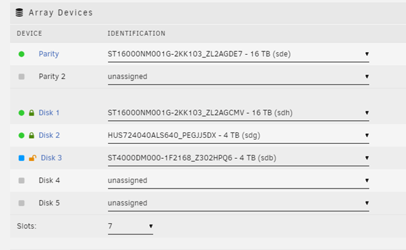Click the green padlock icon on Disk 1
Viewport: 406px width, 250px height.
tap(32, 113)
